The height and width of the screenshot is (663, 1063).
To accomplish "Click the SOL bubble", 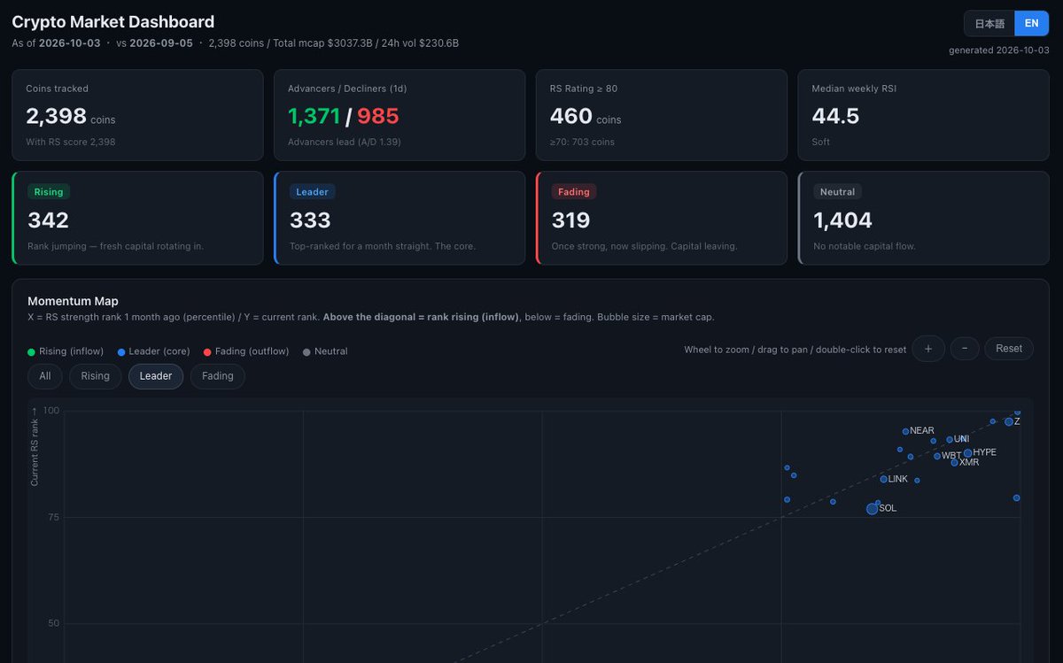I will (872, 509).
